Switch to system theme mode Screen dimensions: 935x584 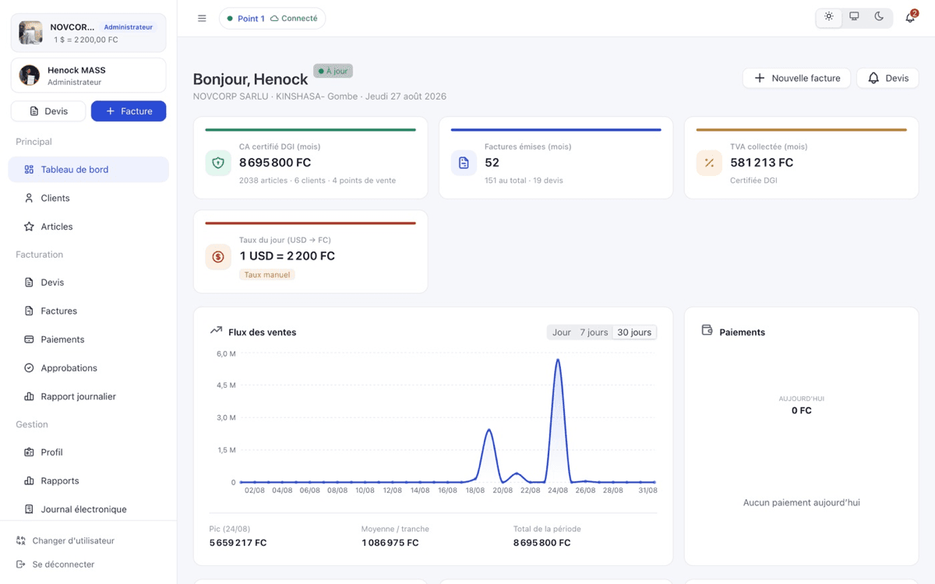click(854, 17)
